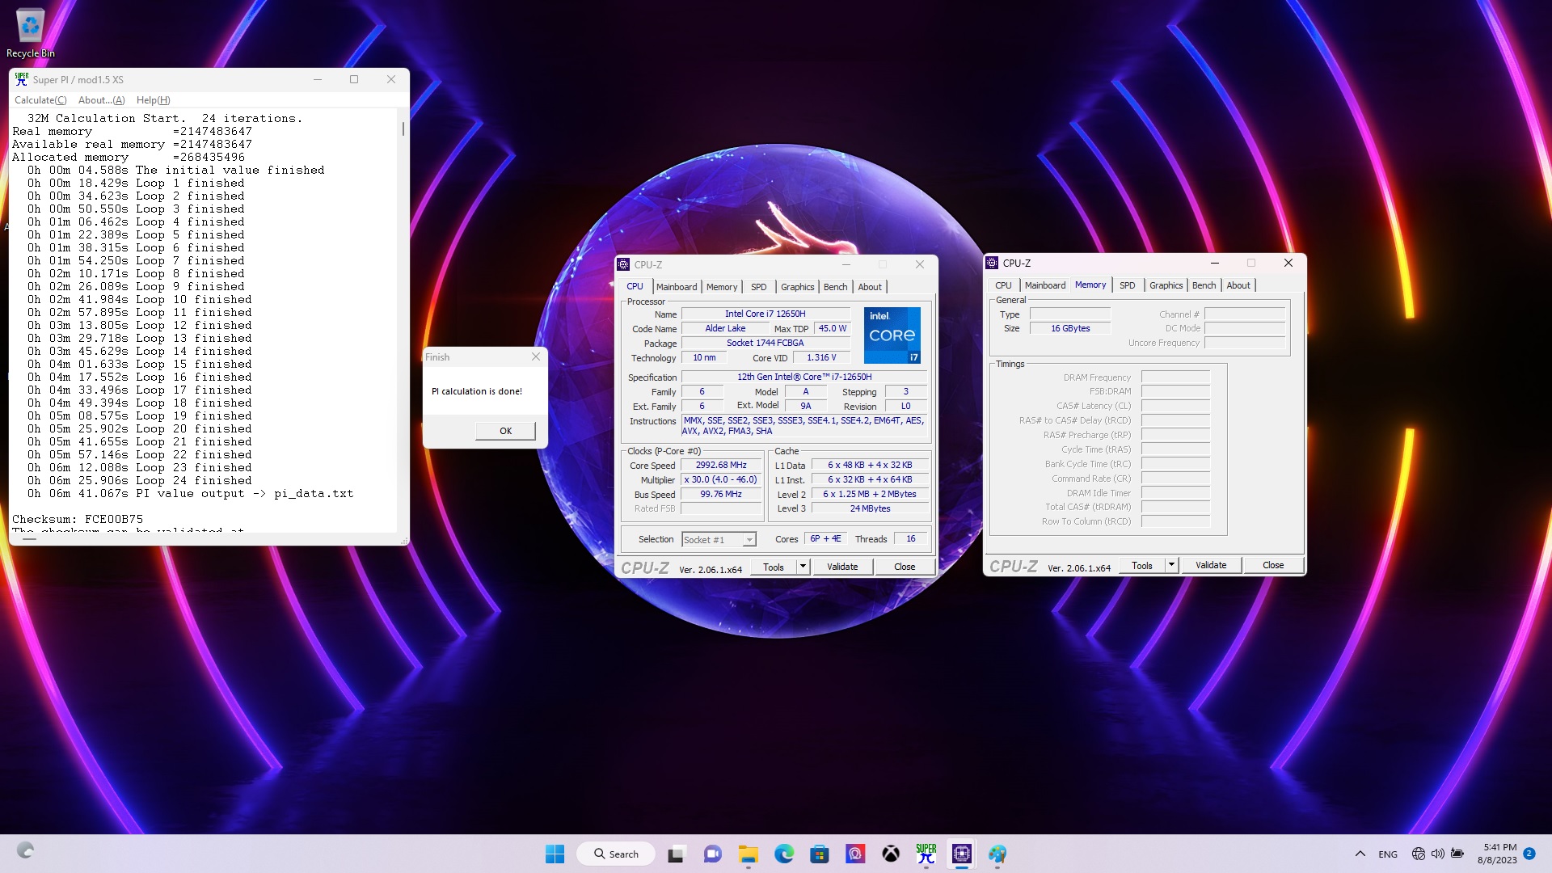Image resolution: width=1552 pixels, height=873 pixels.
Task: Open the Socket #1 selection dropdown
Action: (x=719, y=539)
